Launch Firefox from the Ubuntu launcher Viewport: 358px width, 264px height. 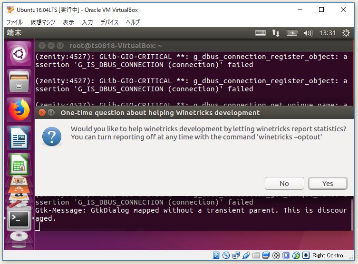coord(19,110)
